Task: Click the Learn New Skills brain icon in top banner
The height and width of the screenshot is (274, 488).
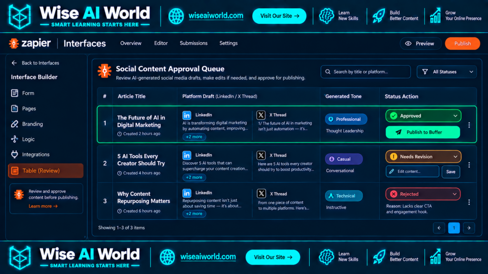Action: click(x=326, y=16)
